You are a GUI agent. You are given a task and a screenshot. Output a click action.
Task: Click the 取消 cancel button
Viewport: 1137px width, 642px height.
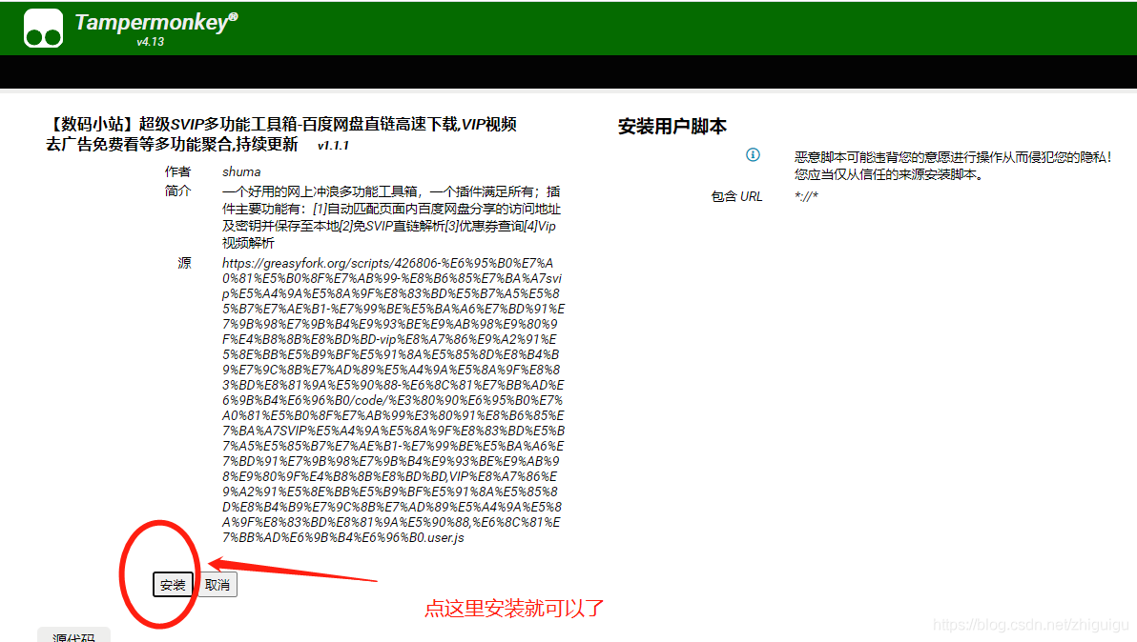pos(217,584)
